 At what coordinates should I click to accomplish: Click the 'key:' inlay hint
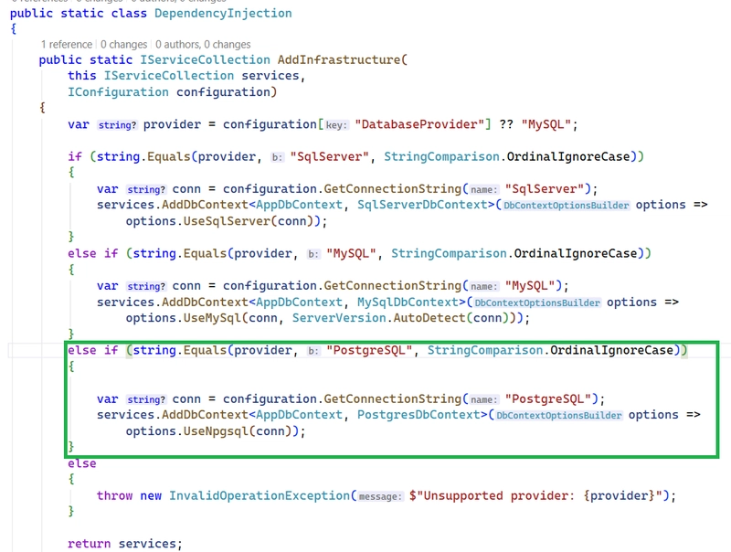tap(336, 125)
